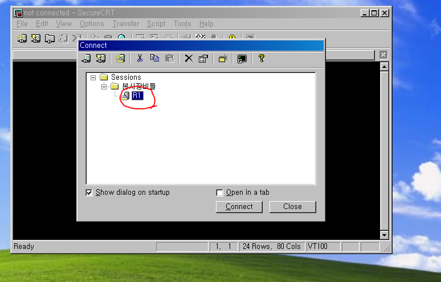Collapse the Sessions root node

tap(93, 77)
